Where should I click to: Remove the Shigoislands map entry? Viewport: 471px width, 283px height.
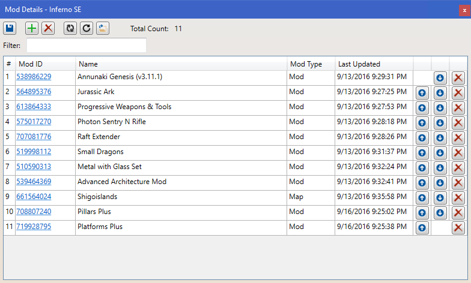458,198
